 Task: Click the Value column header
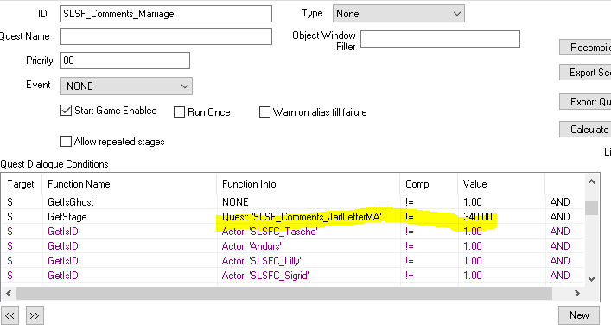point(501,183)
